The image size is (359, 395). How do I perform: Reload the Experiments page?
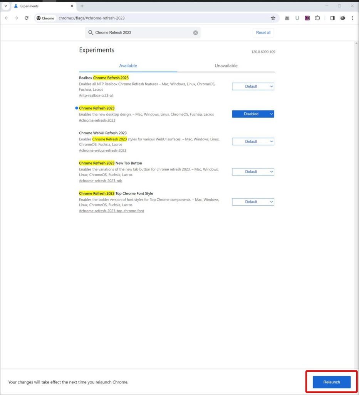pyautogui.click(x=26, y=18)
